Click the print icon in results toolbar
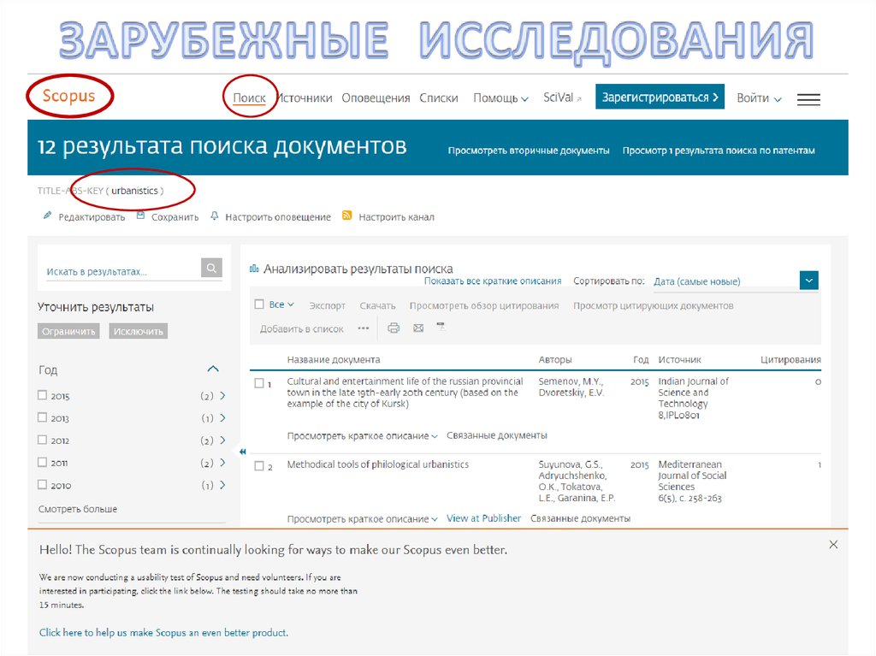The width and height of the screenshot is (876, 656). 394,328
